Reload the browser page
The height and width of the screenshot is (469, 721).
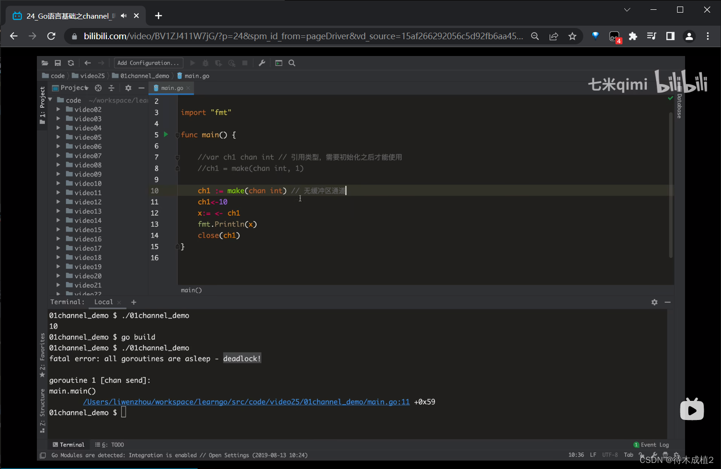point(51,36)
